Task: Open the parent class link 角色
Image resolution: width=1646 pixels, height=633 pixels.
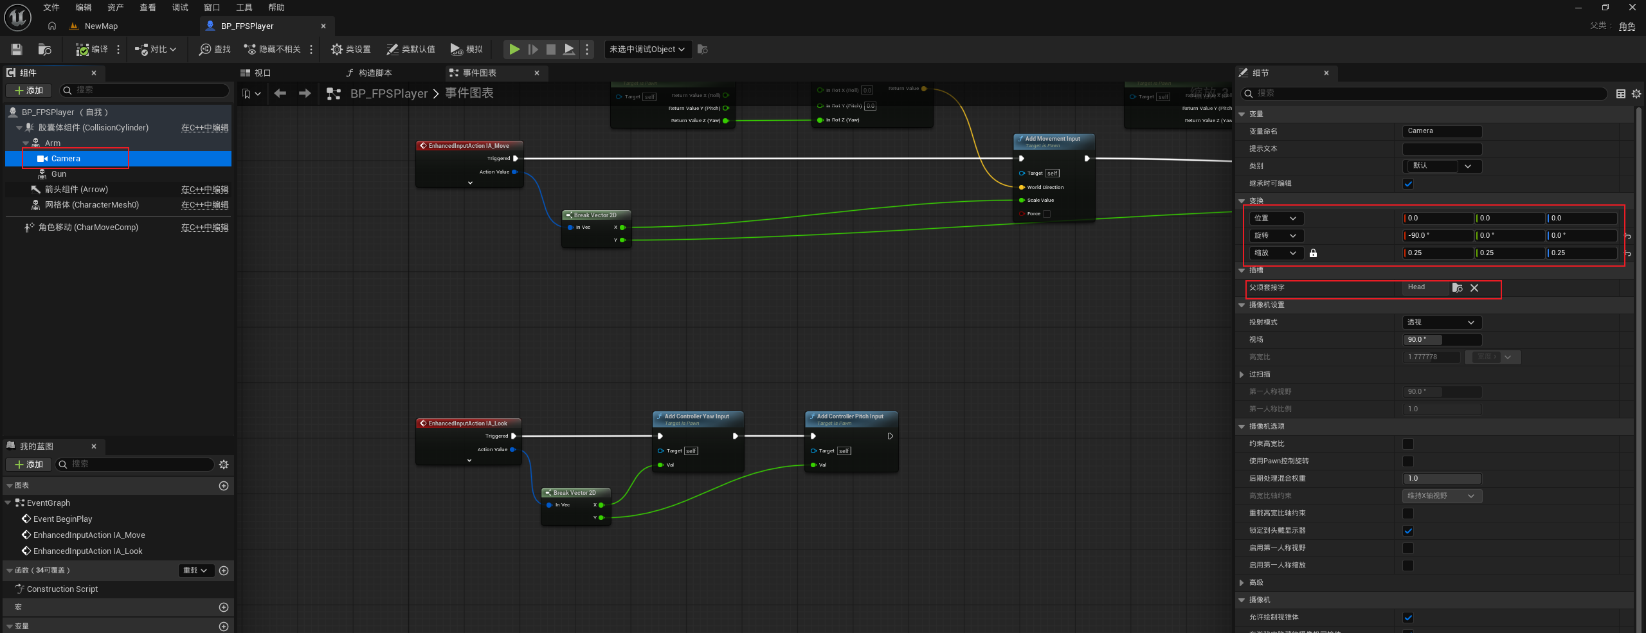Action: pos(1627,26)
